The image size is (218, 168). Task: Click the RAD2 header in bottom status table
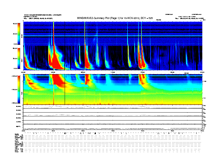click(17, 134)
